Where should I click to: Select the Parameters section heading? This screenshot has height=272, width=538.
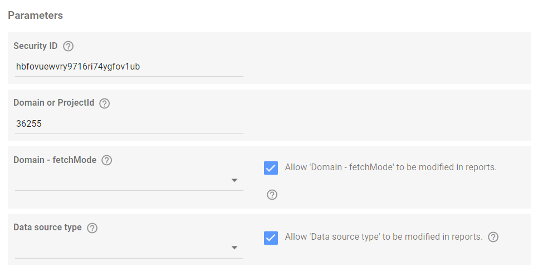tap(35, 16)
